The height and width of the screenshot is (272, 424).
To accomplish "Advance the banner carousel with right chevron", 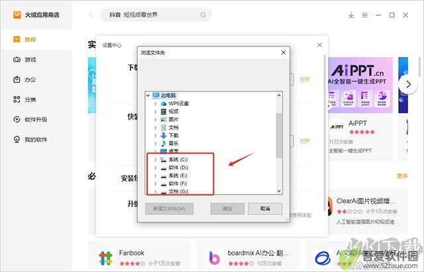I will (x=408, y=85).
